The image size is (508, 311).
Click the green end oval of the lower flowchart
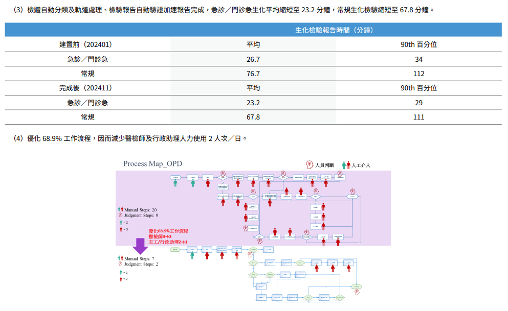point(357,287)
